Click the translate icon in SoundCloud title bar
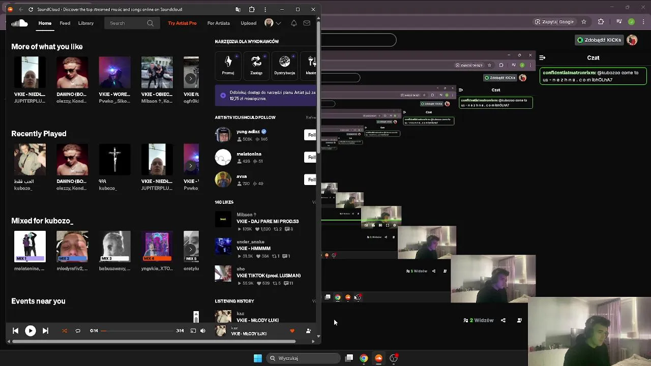Image resolution: width=651 pixels, height=366 pixels. pyautogui.click(x=238, y=9)
